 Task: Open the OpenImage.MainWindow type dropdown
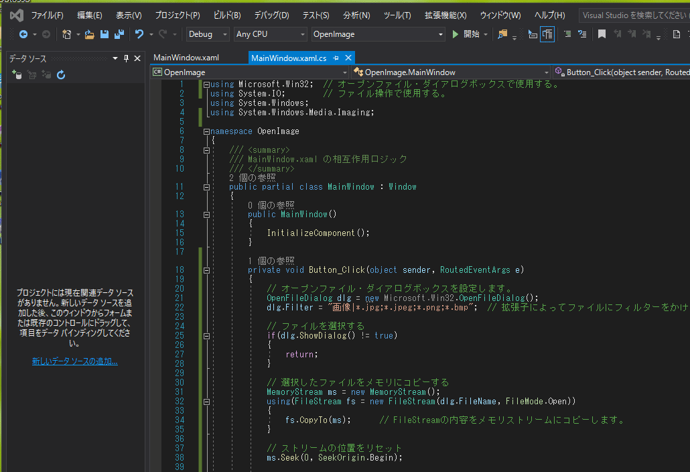click(x=452, y=72)
